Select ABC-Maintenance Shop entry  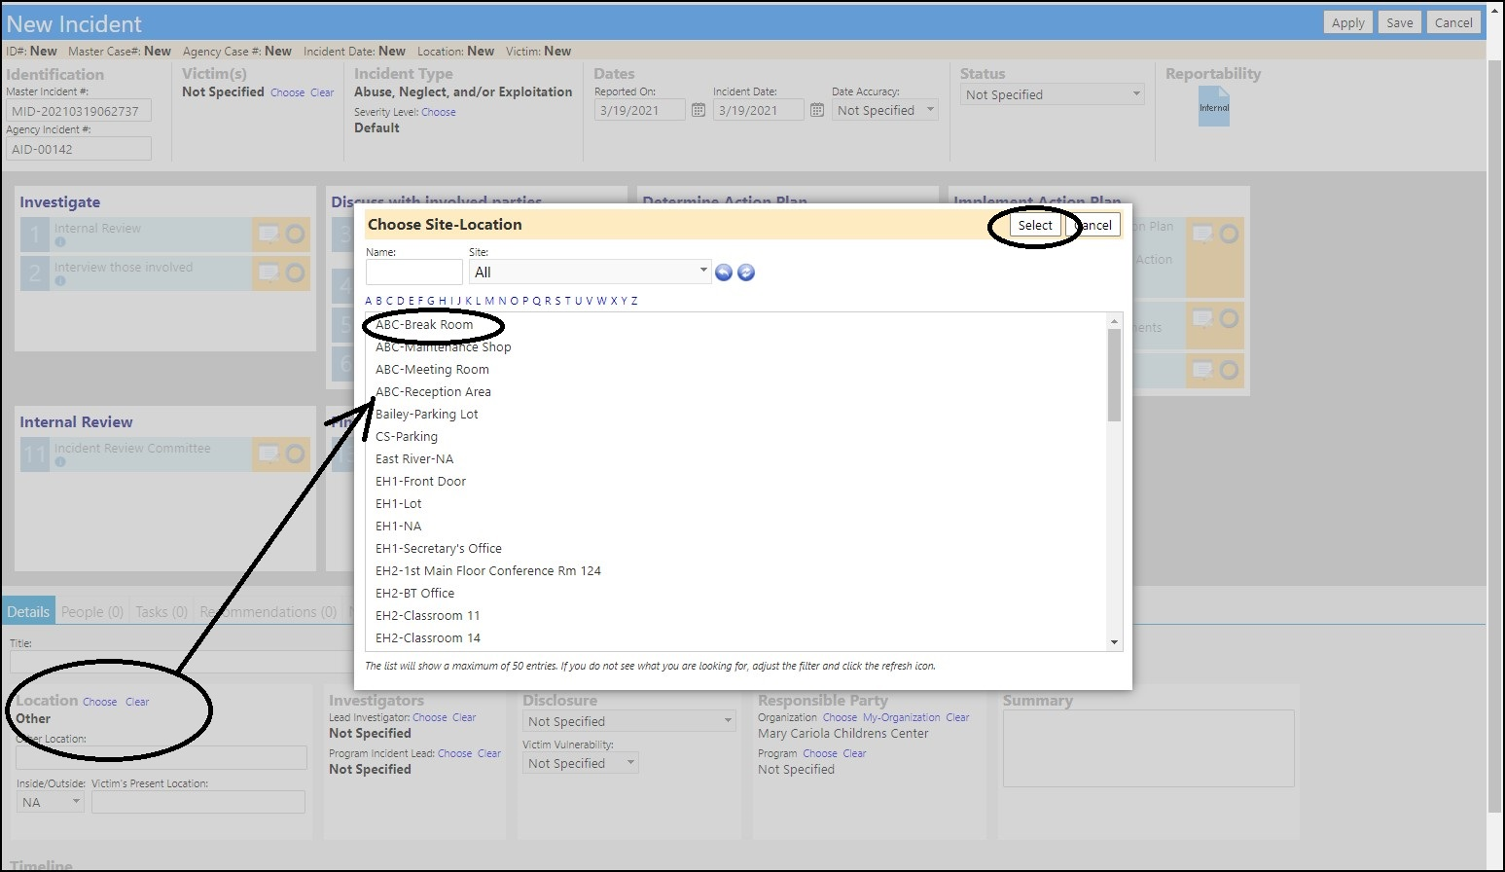click(444, 347)
